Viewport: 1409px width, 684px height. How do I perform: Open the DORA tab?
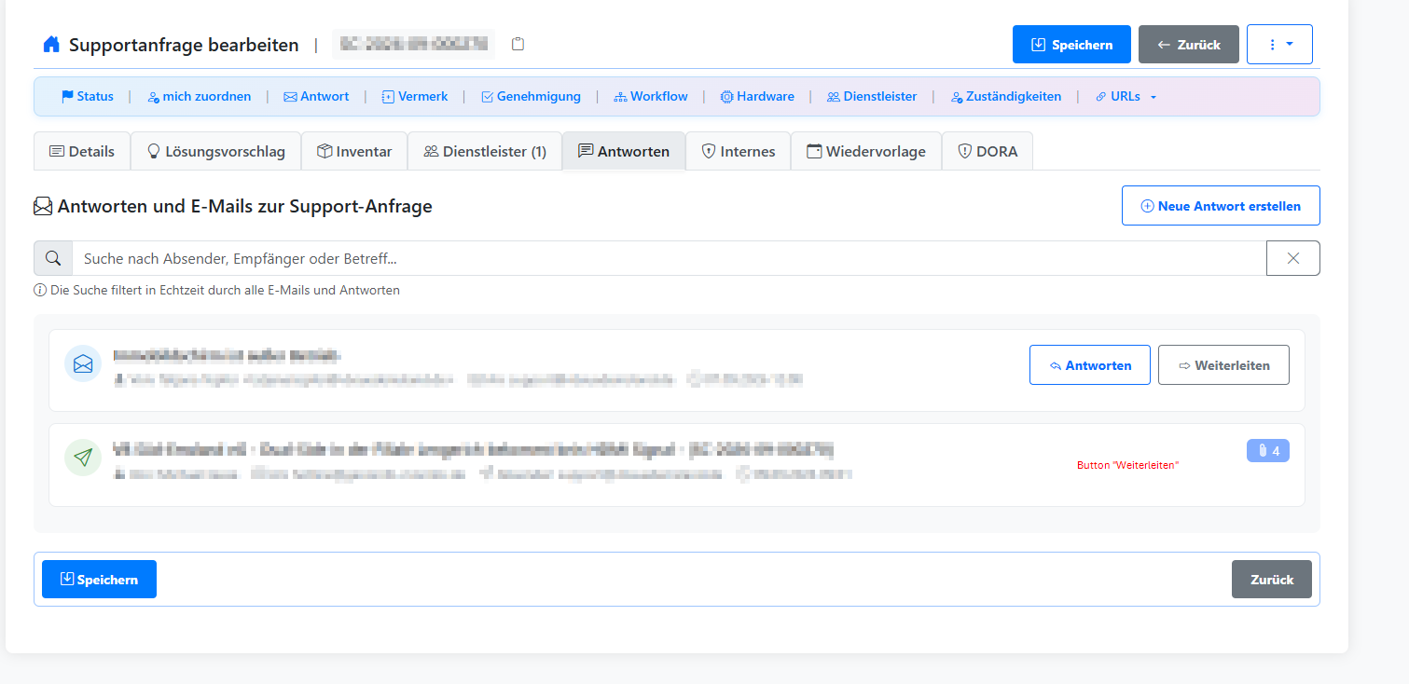pyautogui.click(x=988, y=151)
